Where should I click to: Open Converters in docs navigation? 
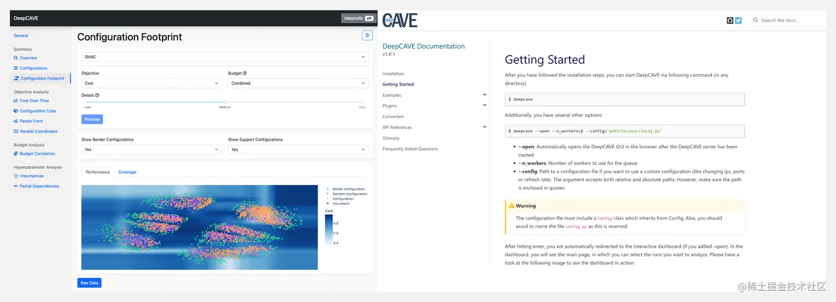pos(393,116)
